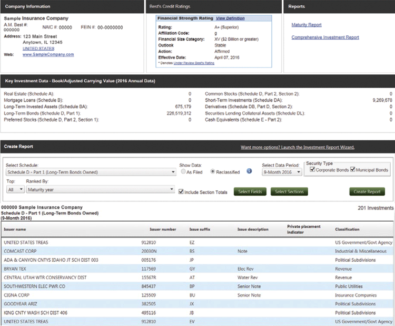This screenshot has height=326, width=395.
Task: Click the Create Report button
Action: click(367, 191)
